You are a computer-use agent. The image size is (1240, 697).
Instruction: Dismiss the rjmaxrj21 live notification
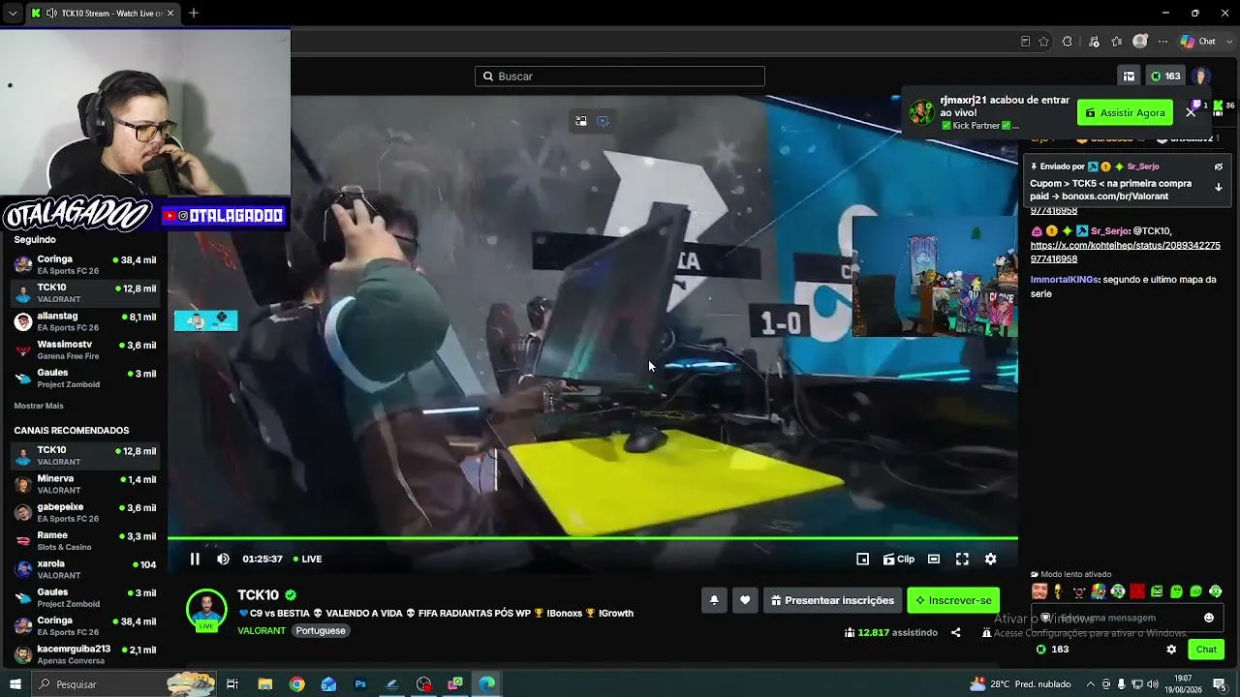(x=1191, y=112)
